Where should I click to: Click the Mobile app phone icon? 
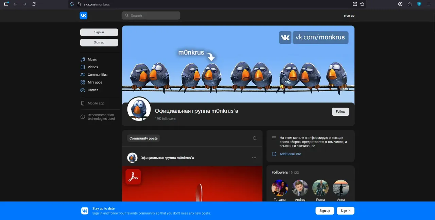click(83, 103)
